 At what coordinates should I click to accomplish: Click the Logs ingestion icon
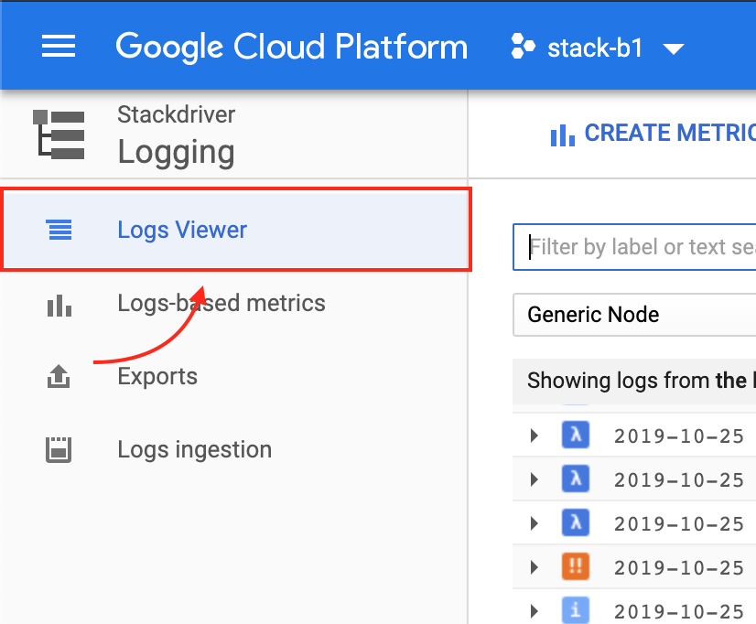coord(59,450)
